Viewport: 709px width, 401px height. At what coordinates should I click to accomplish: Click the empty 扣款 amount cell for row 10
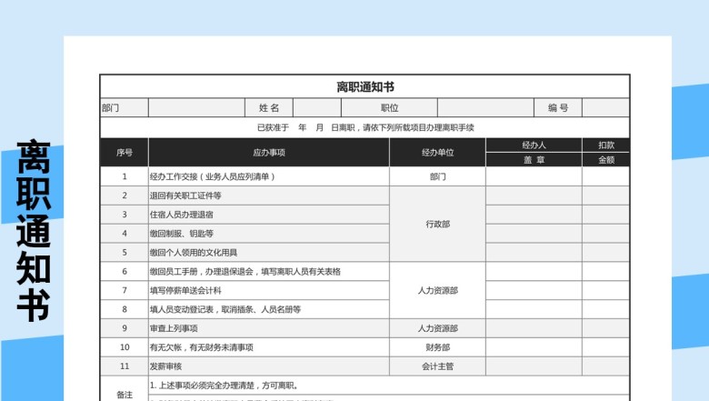click(606, 347)
